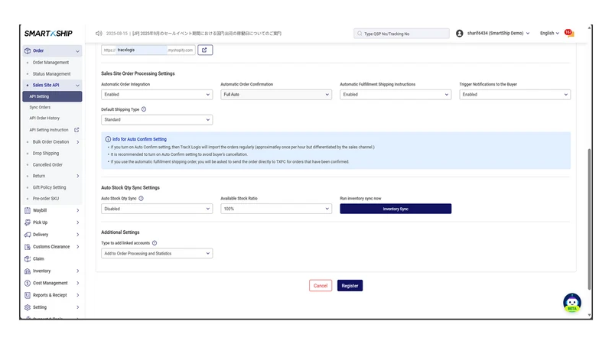Open the sharif6434 account menu
Image resolution: width=612 pixels, height=344 pixels.
[x=498, y=33]
